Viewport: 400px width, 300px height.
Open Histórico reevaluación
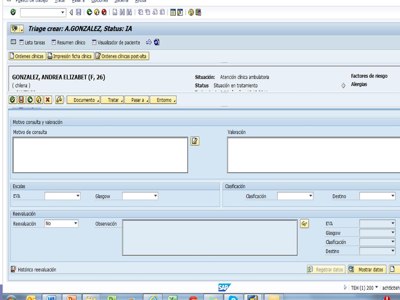pos(34,270)
